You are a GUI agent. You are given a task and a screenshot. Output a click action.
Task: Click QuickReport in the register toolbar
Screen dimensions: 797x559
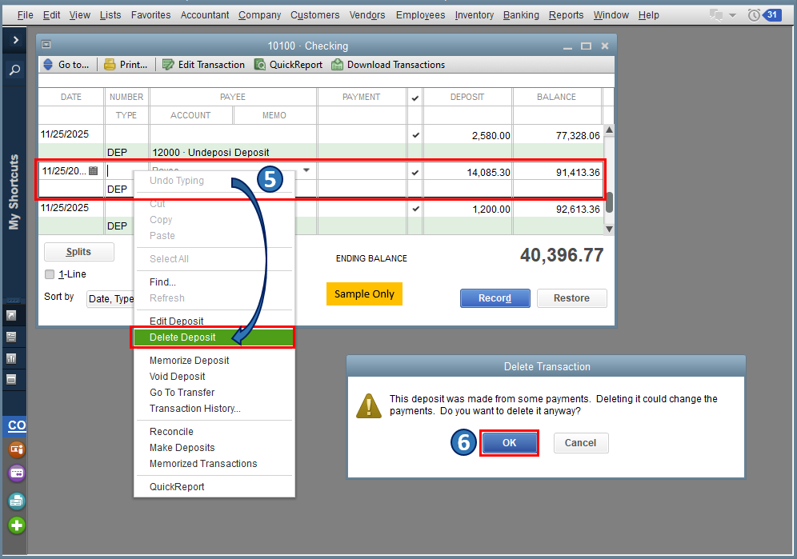(288, 65)
